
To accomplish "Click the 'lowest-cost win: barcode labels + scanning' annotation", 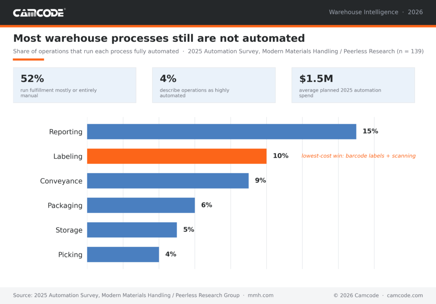I will point(359,156).
